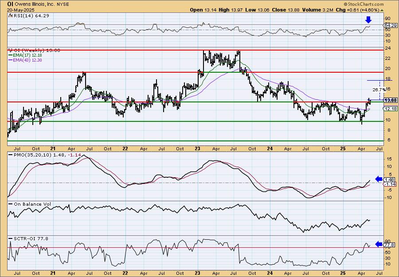Click the 64.29 RSI value tag on right axis

click(x=390, y=25)
